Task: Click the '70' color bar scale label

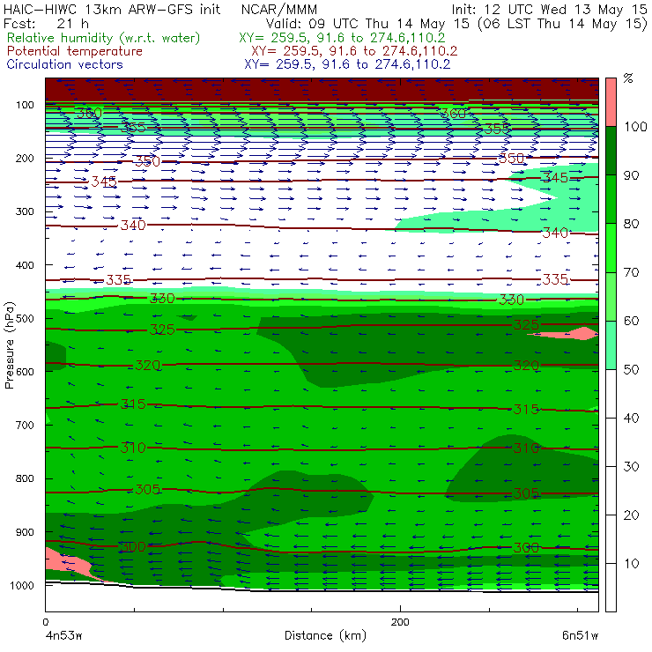Action: [x=631, y=273]
